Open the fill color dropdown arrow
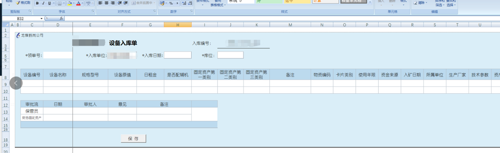The image size is (500, 153). 74,3
